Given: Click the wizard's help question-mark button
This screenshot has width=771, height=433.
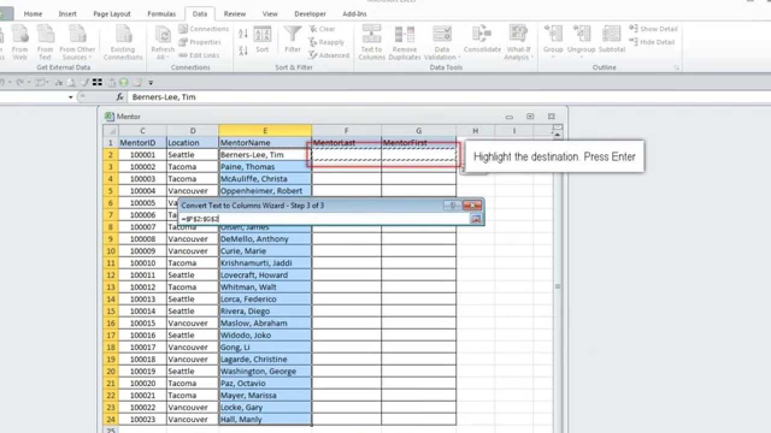Looking at the screenshot, I should [453, 206].
